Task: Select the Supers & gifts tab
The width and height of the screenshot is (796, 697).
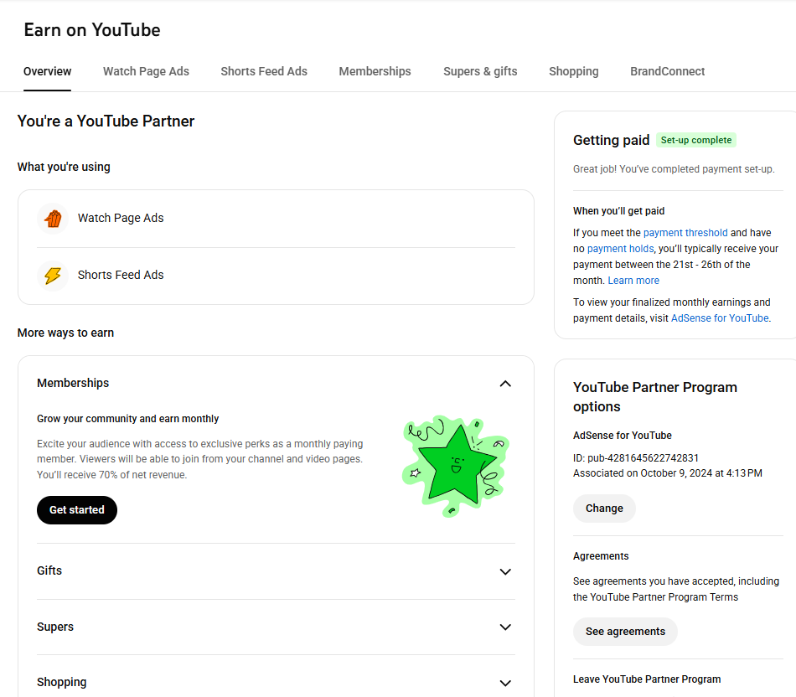Action: click(480, 71)
